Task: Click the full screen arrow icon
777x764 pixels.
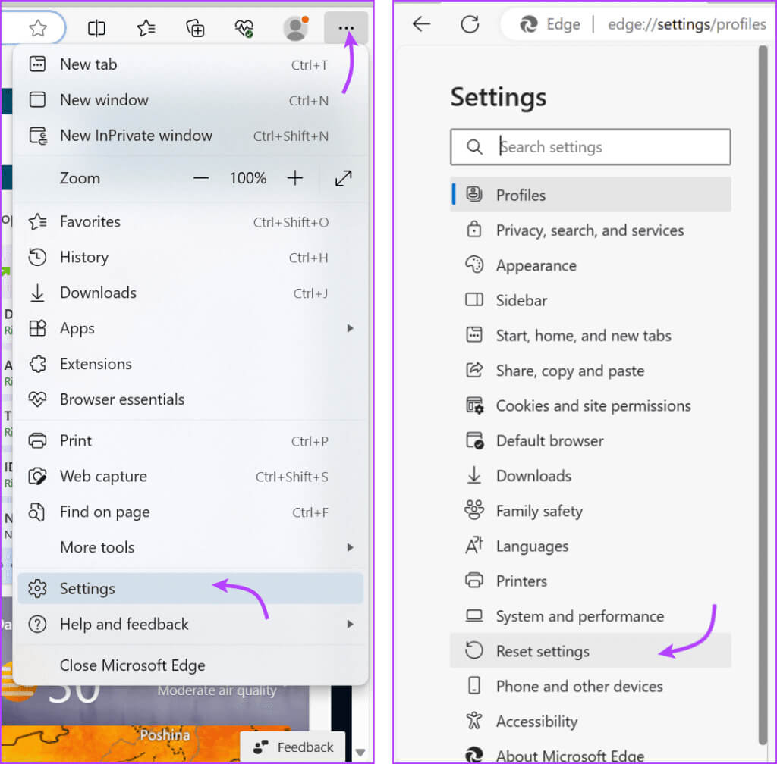Action: pos(344,178)
